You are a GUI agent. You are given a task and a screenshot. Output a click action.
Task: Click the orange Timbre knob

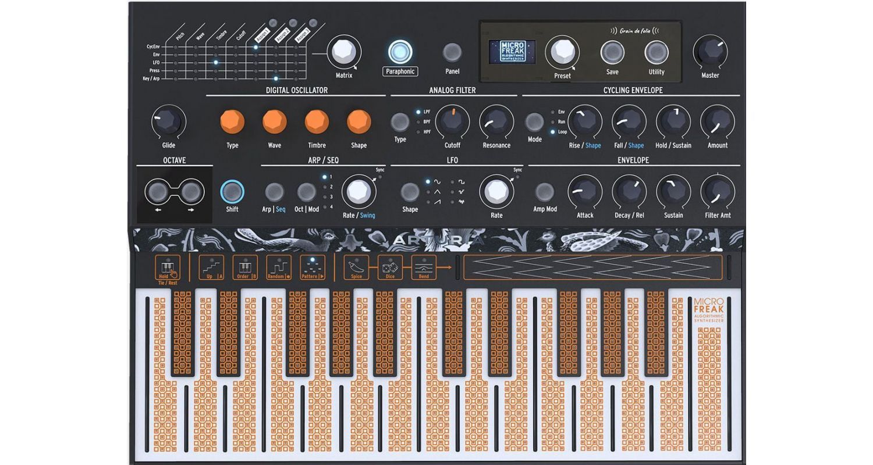click(x=317, y=121)
